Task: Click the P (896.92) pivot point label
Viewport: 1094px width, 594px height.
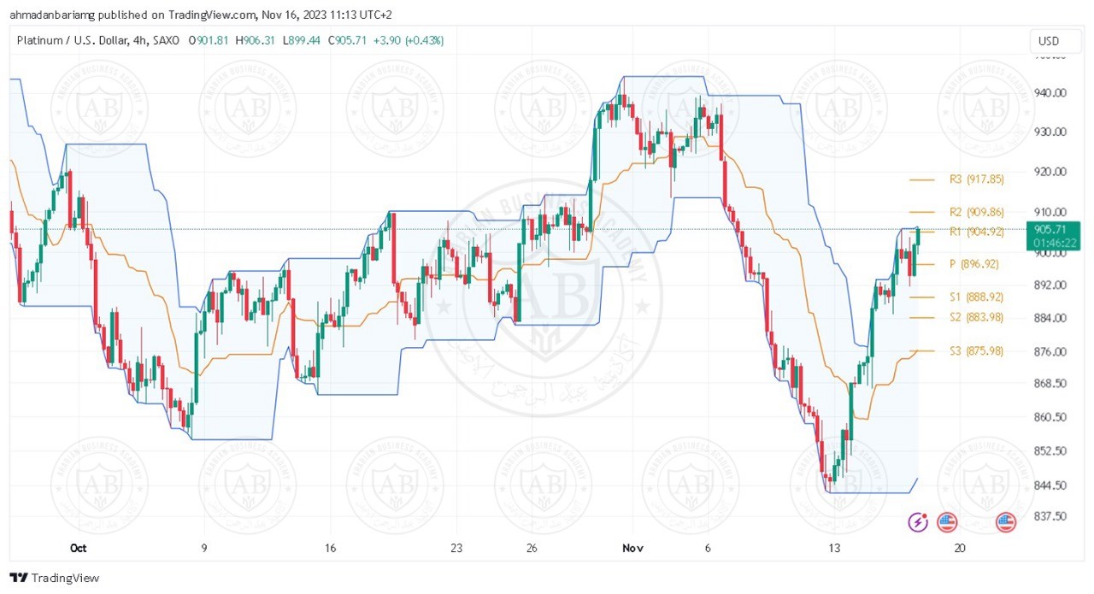Action: [973, 264]
